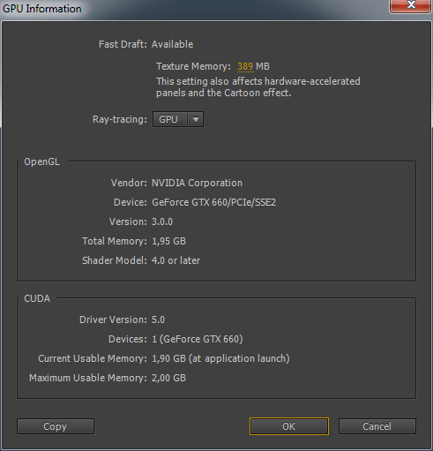Click the arrow on the Ray-tracing dropdown
The height and width of the screenshot is (451, 433).
196,119
